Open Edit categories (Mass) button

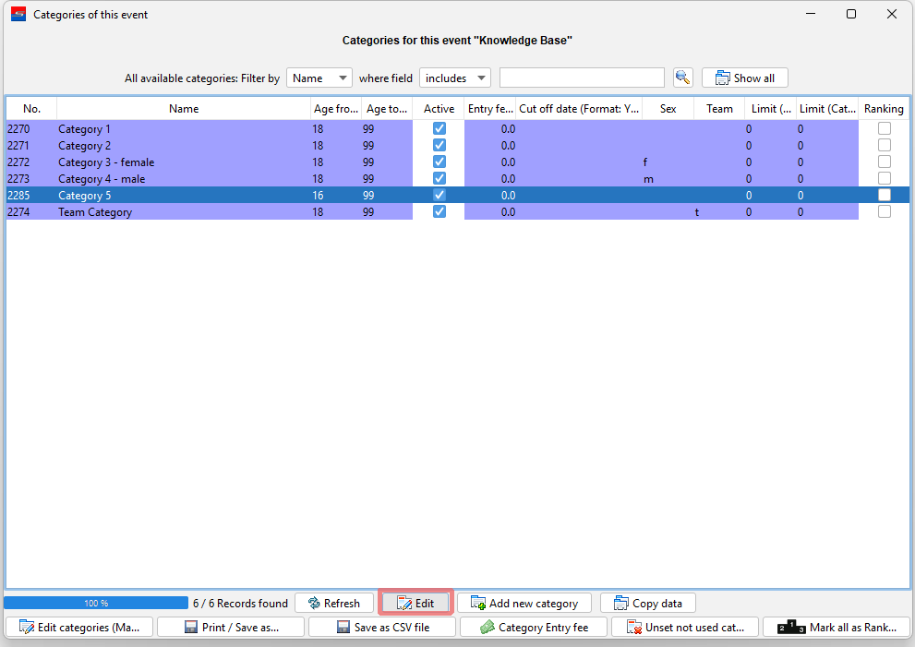click(x=79, y=627)
